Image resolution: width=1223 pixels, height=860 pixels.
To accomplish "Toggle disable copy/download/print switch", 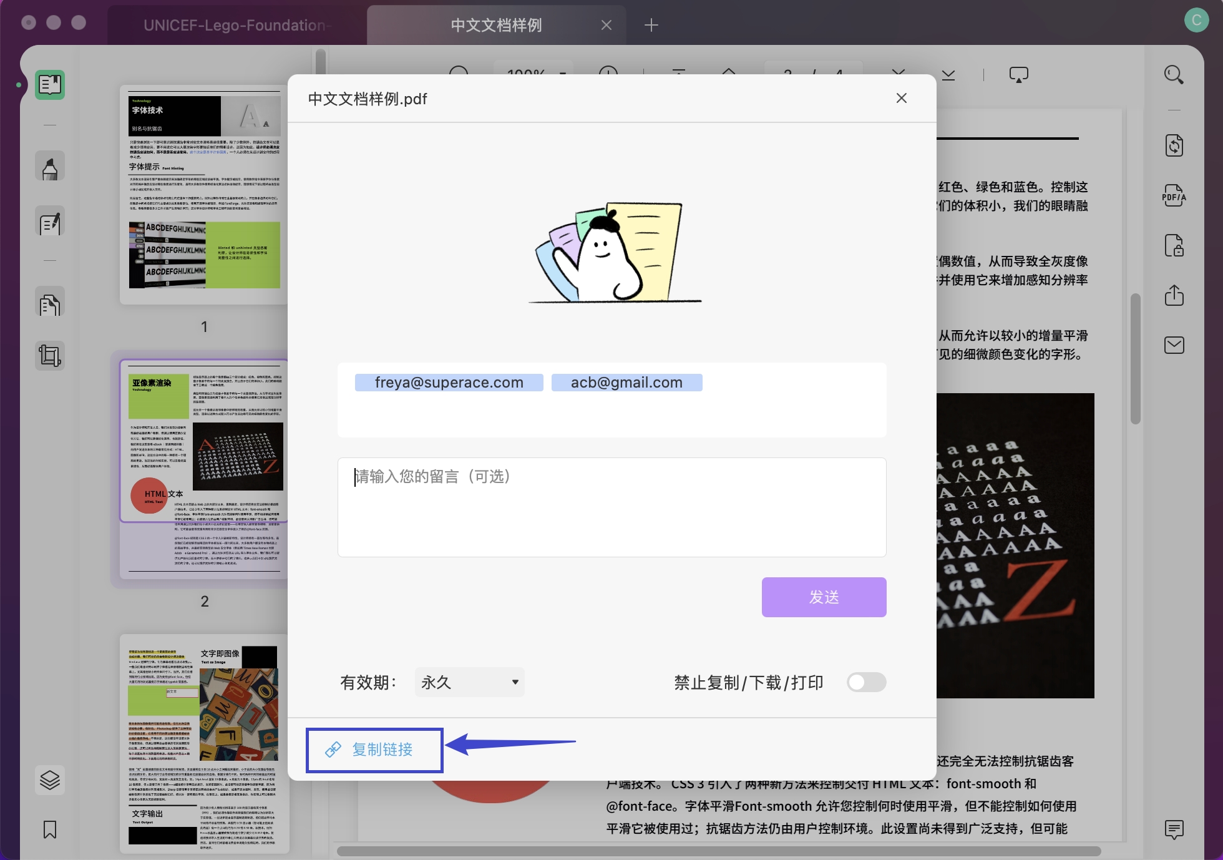I will point(866,682).
